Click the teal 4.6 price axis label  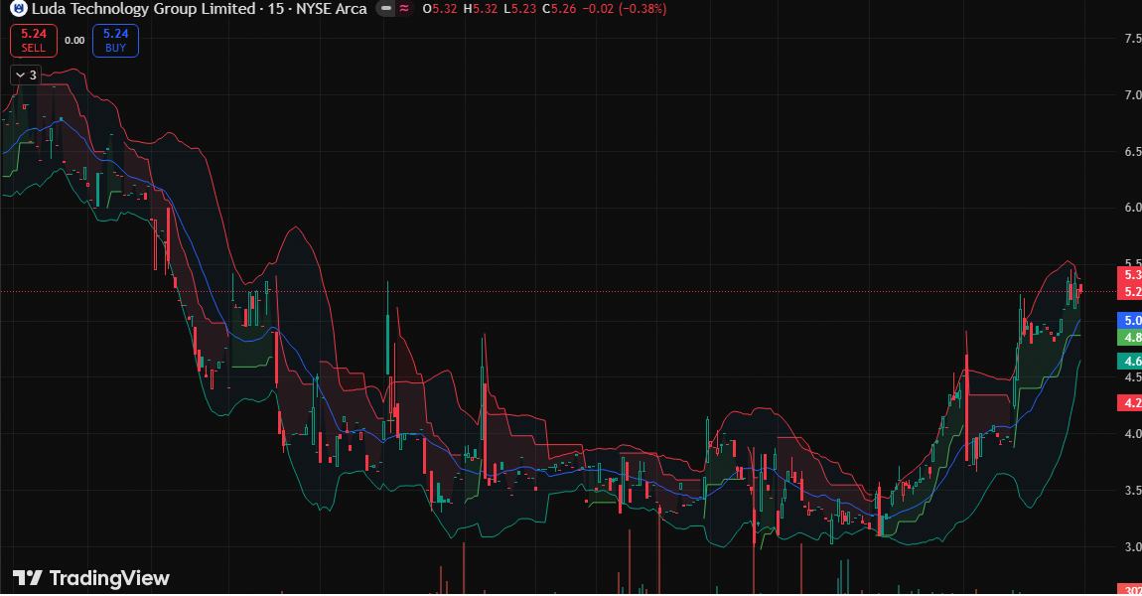[1130, 361]
